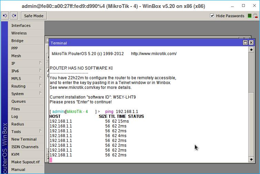Expand the IPv6 submenu arrow
The image size is (260, 174).
(40, 71)
